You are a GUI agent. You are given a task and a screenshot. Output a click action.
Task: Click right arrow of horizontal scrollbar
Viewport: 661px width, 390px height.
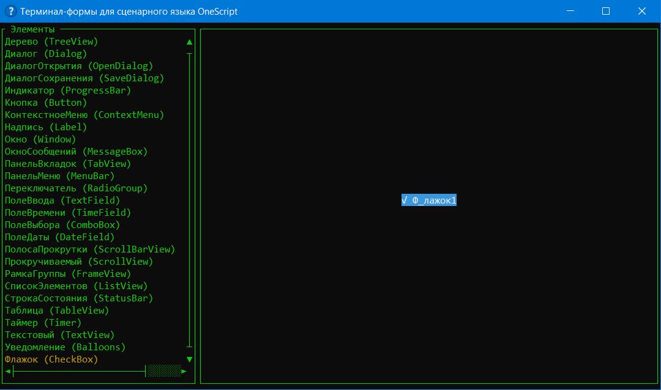(184, 371)
